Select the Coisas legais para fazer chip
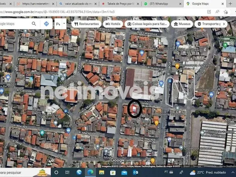 [147, 24]
